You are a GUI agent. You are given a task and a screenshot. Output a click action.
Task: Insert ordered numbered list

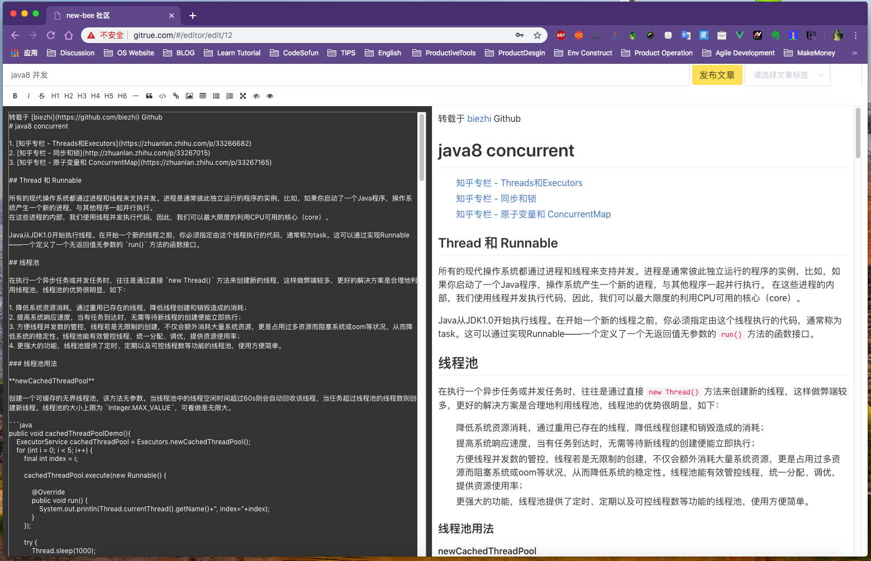[230, 96]
